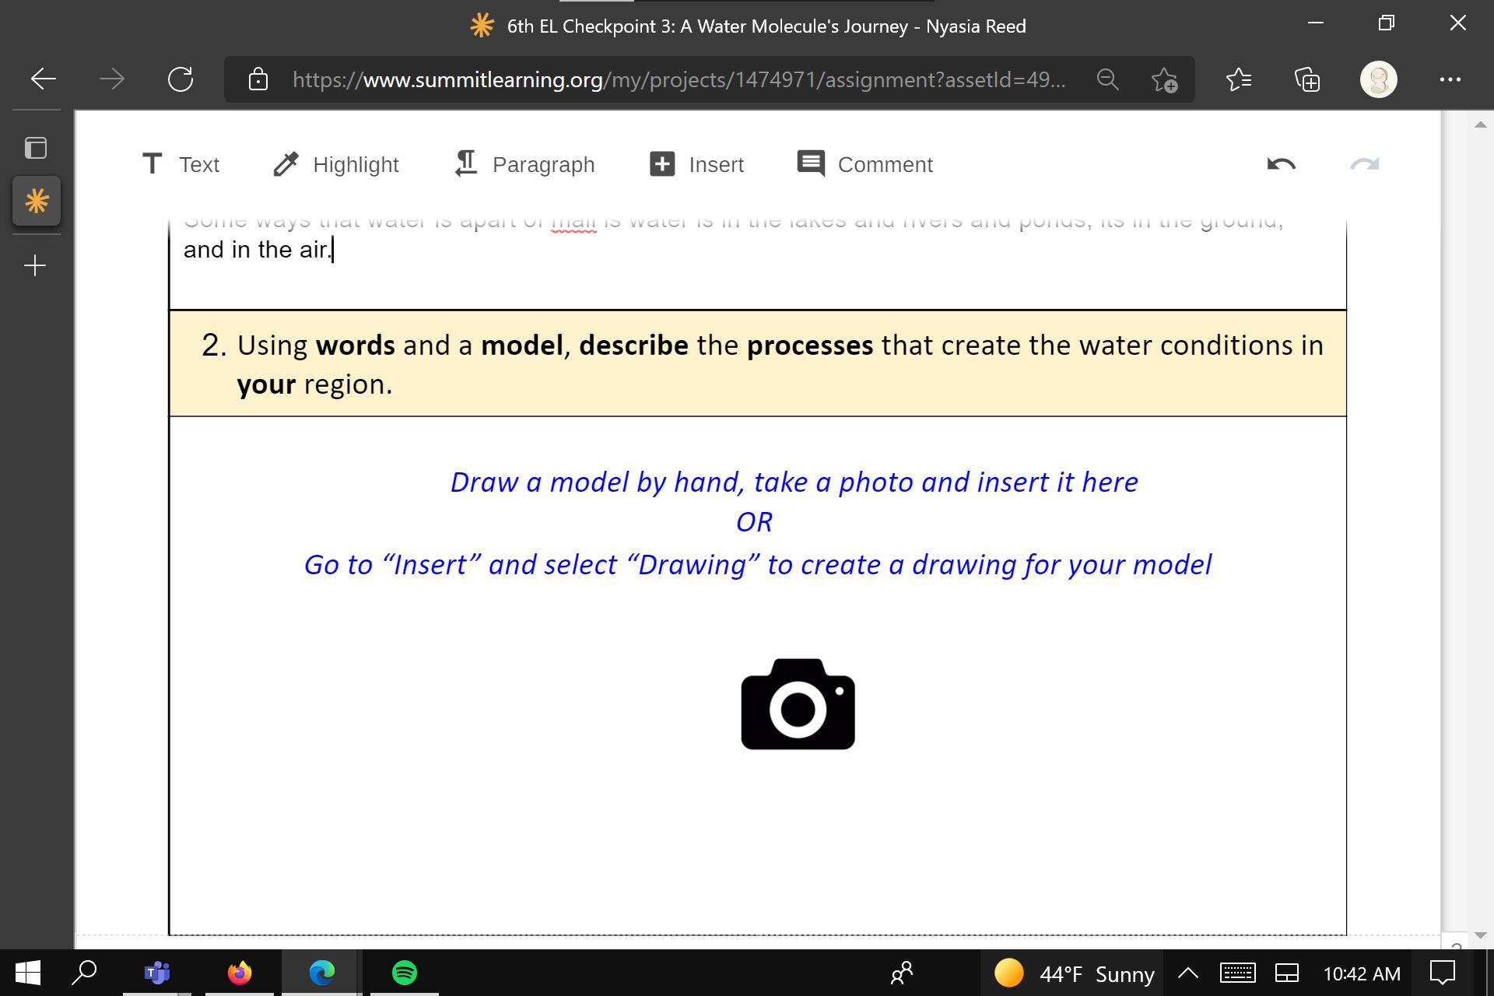Click the People icon in taskbar
The image size is (1494, 996).
[x=902, y=973]
